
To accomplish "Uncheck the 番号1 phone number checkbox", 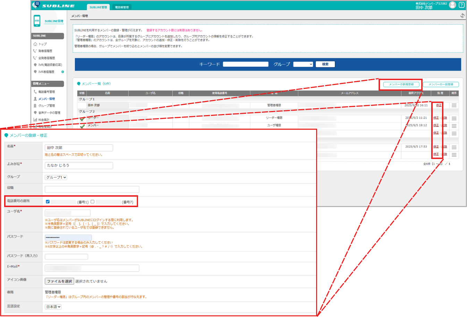I will coord(48,202).
